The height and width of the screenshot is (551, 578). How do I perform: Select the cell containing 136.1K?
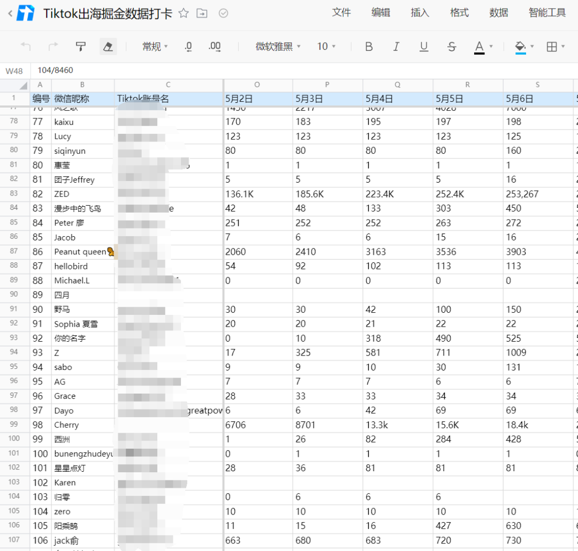(x=258, y=194)
